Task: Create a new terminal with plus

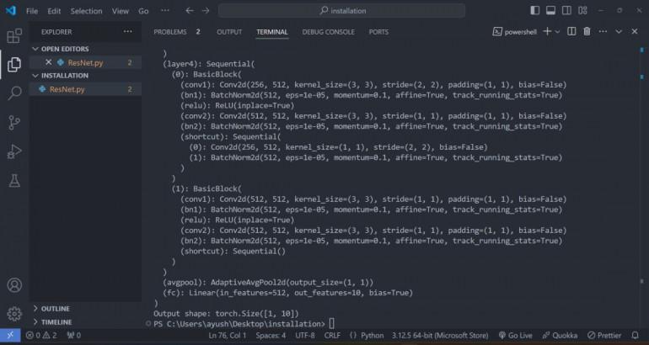Action: (x=547, y=31)
